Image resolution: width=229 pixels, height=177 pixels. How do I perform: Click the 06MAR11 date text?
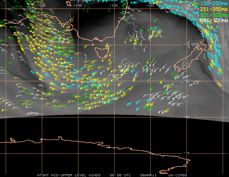point(148,175)
